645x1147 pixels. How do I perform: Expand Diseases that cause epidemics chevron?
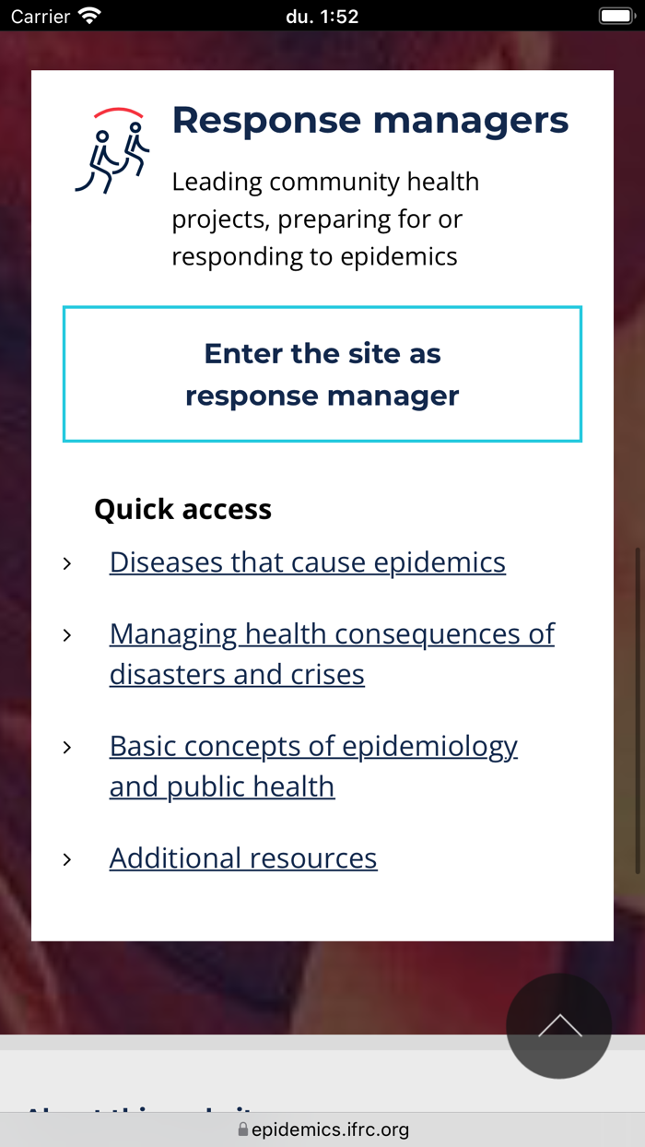(68, 562)
